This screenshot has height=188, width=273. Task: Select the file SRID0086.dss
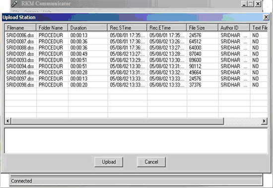(x=20, y=35)
